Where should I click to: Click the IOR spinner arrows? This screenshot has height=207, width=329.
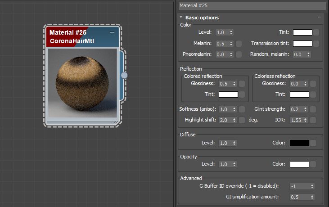pyautogui.click(x=305, y=120)
